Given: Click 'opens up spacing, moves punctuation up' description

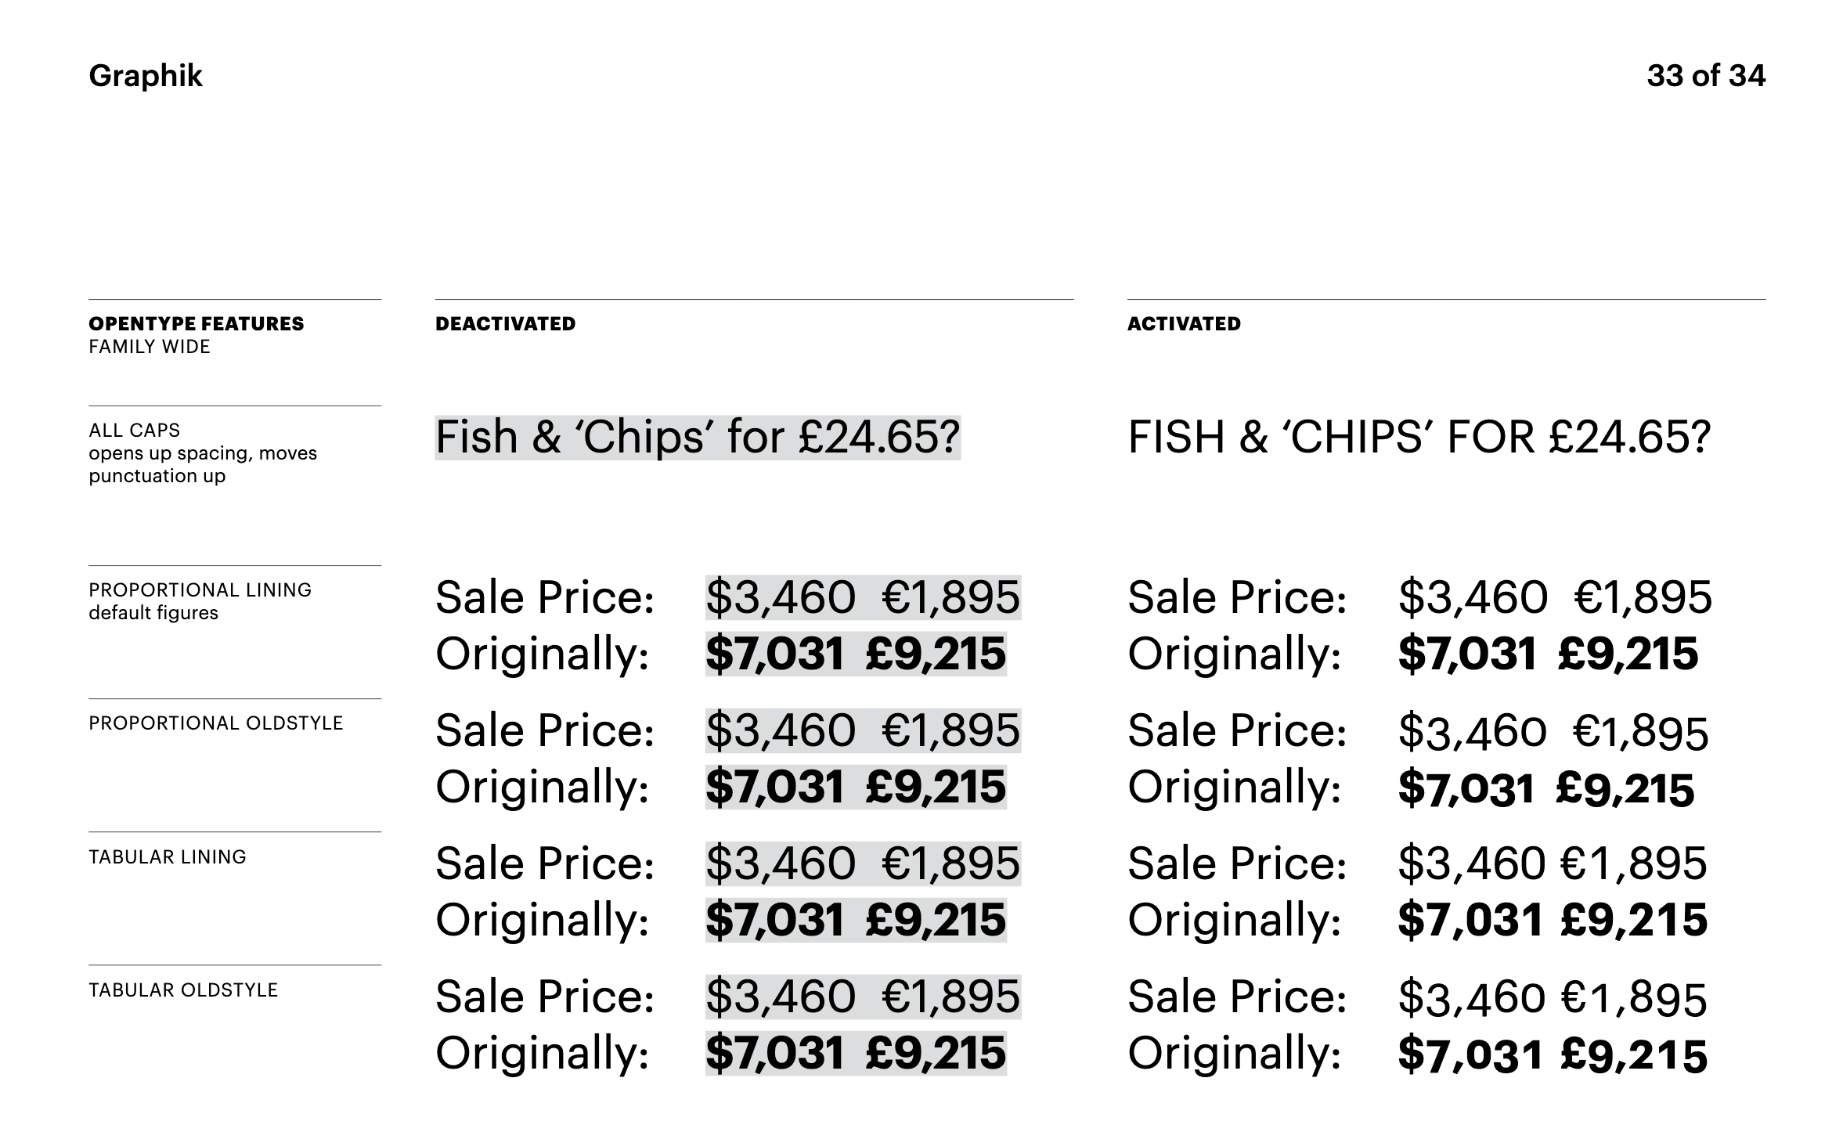Looking at the screenshot, I should pos(202,464).
